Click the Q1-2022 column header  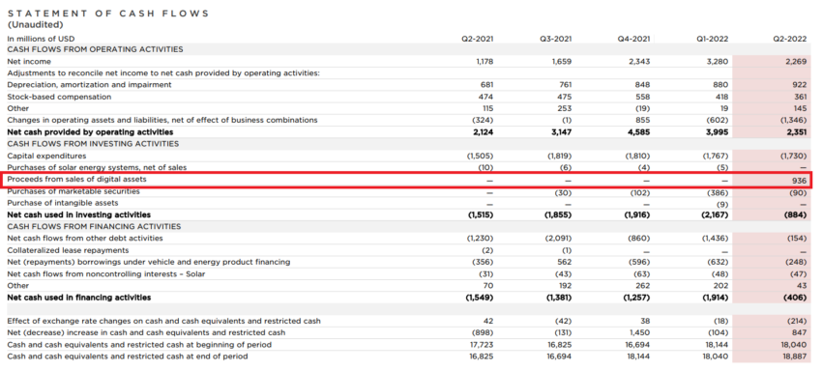(713, 39)
